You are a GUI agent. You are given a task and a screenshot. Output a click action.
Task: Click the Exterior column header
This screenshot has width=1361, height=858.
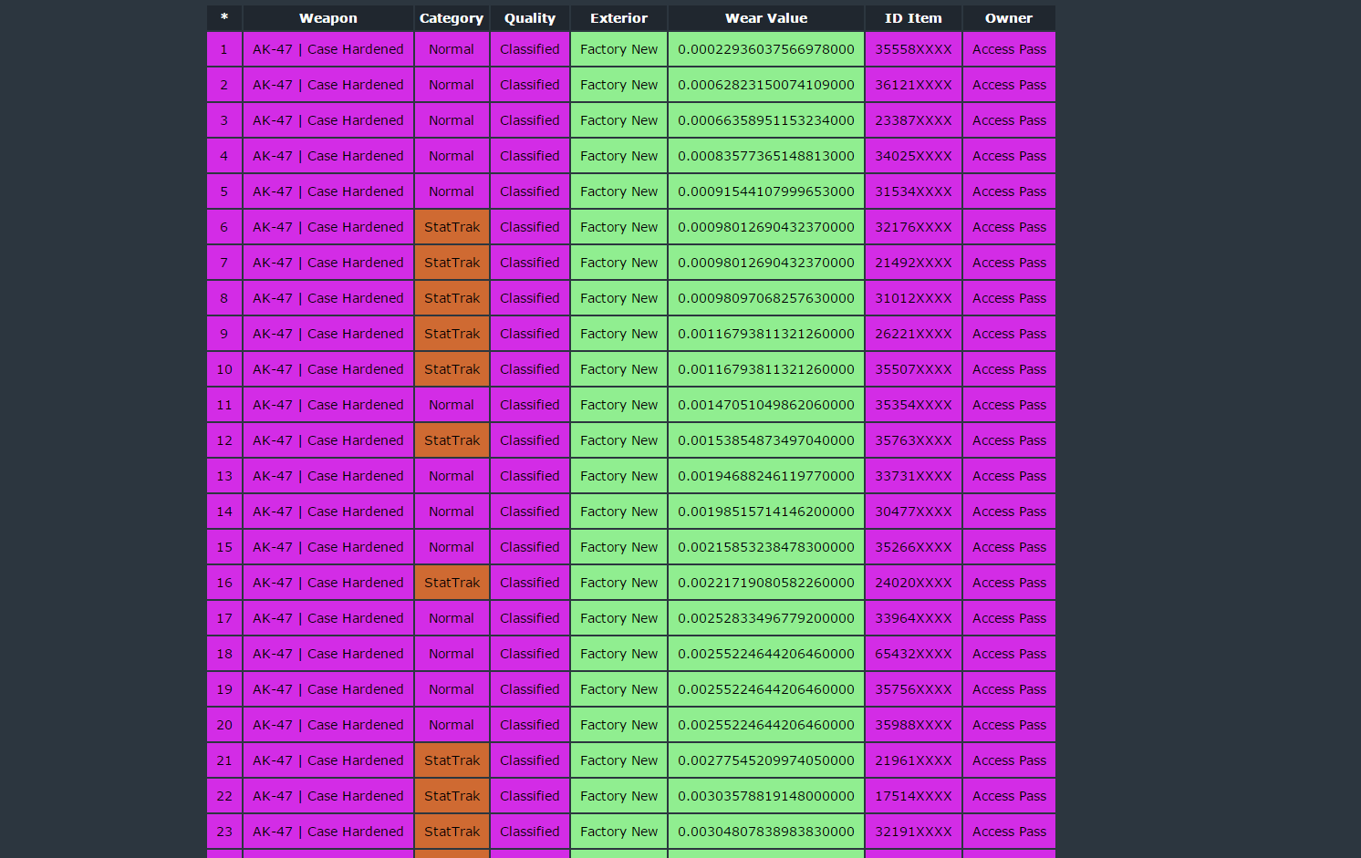coord(619,18)
